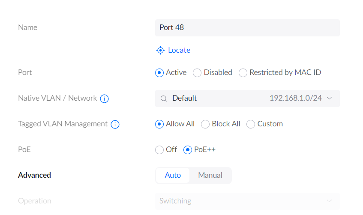The width and height of the screenshot is (363, 215).
Task: Select Custom tagged VLAN management
Action: click(x=251, y=124)
